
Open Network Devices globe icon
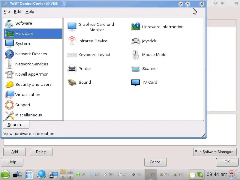[x=9, y=54]
